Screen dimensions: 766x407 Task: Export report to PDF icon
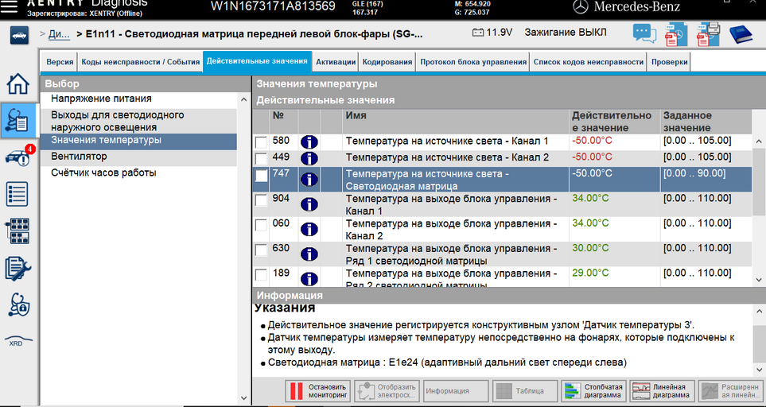pyautogui.click(x=675, y=35)
